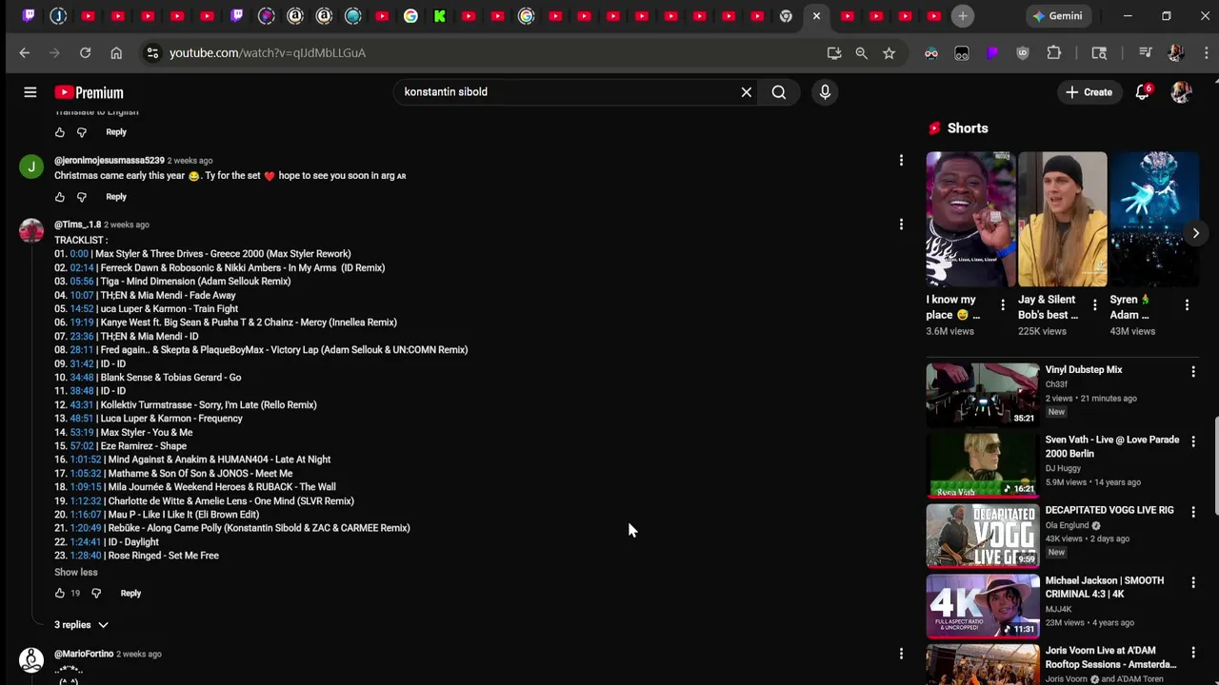Image resolution: width=1219 pixels, height=685 pixels.
Task: Open options for the MarioFortino comment
Action: pos(901,654)
